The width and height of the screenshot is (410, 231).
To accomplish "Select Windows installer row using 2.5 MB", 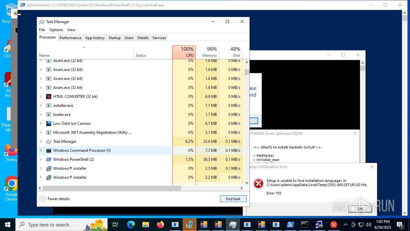I will [140, 168].
